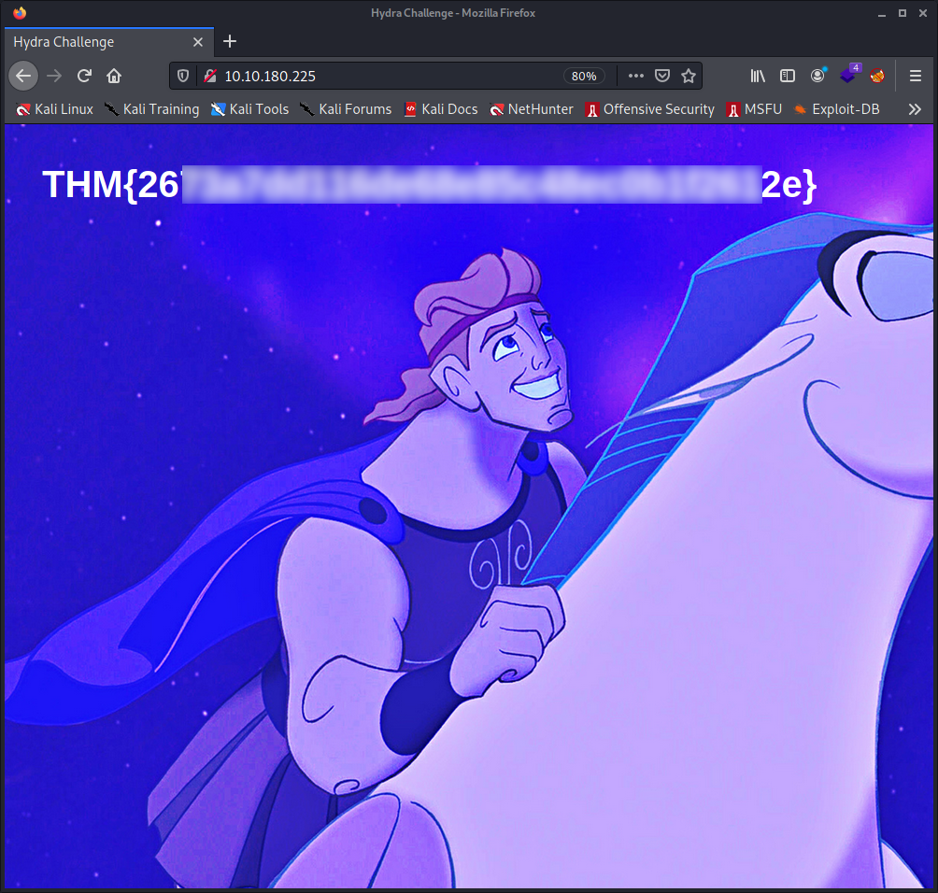The height and width of the screenshot is (893, 938).
Task: Open the Offensive Security bookmark
Action: pyautogui.click(x=650, y=109)
